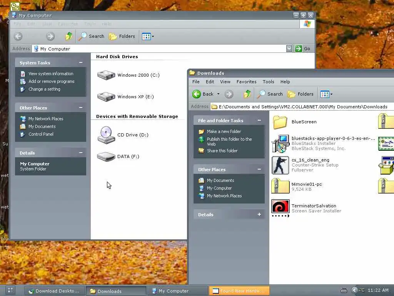Open File menu in Downloads window
This screenshot has width=394, height=296.
click(196, 82)
